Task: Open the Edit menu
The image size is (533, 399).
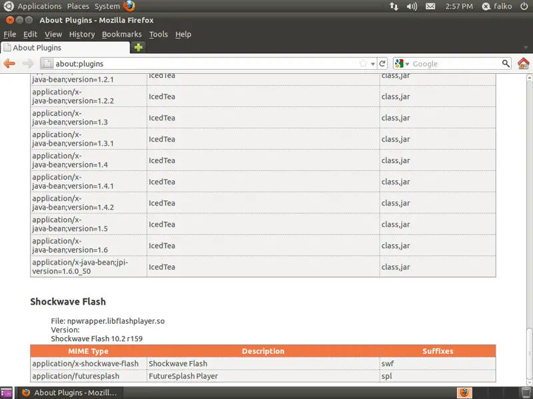Action: tap(30, 35)
